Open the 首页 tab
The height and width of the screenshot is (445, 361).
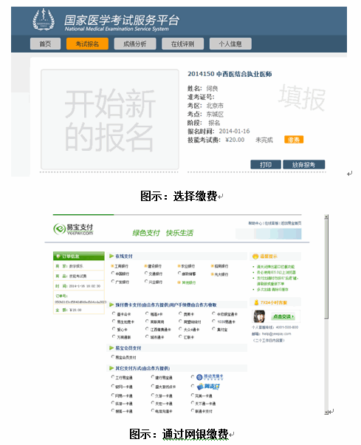[x=45, y=44]
